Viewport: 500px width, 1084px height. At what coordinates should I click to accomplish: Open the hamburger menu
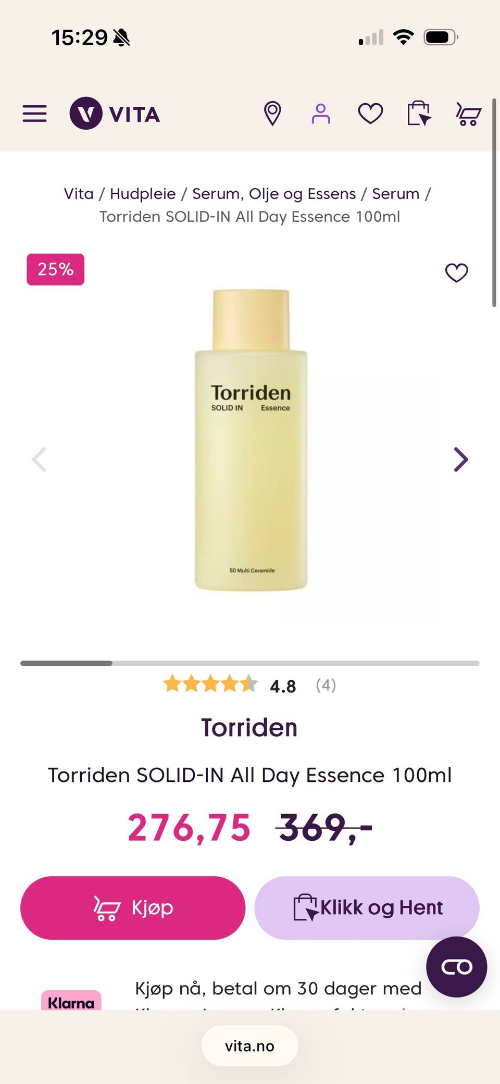click(x=34, y=113)
